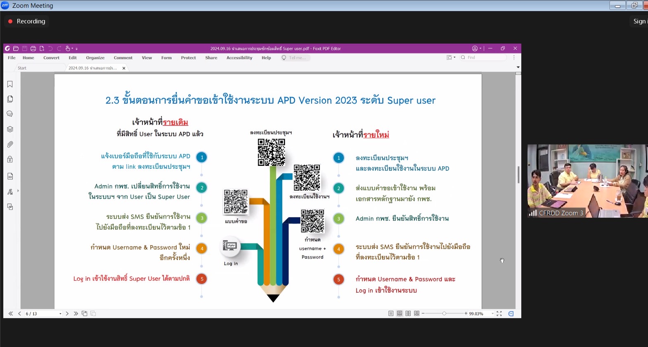Click the Open file folder icon

tap(16, 49)
